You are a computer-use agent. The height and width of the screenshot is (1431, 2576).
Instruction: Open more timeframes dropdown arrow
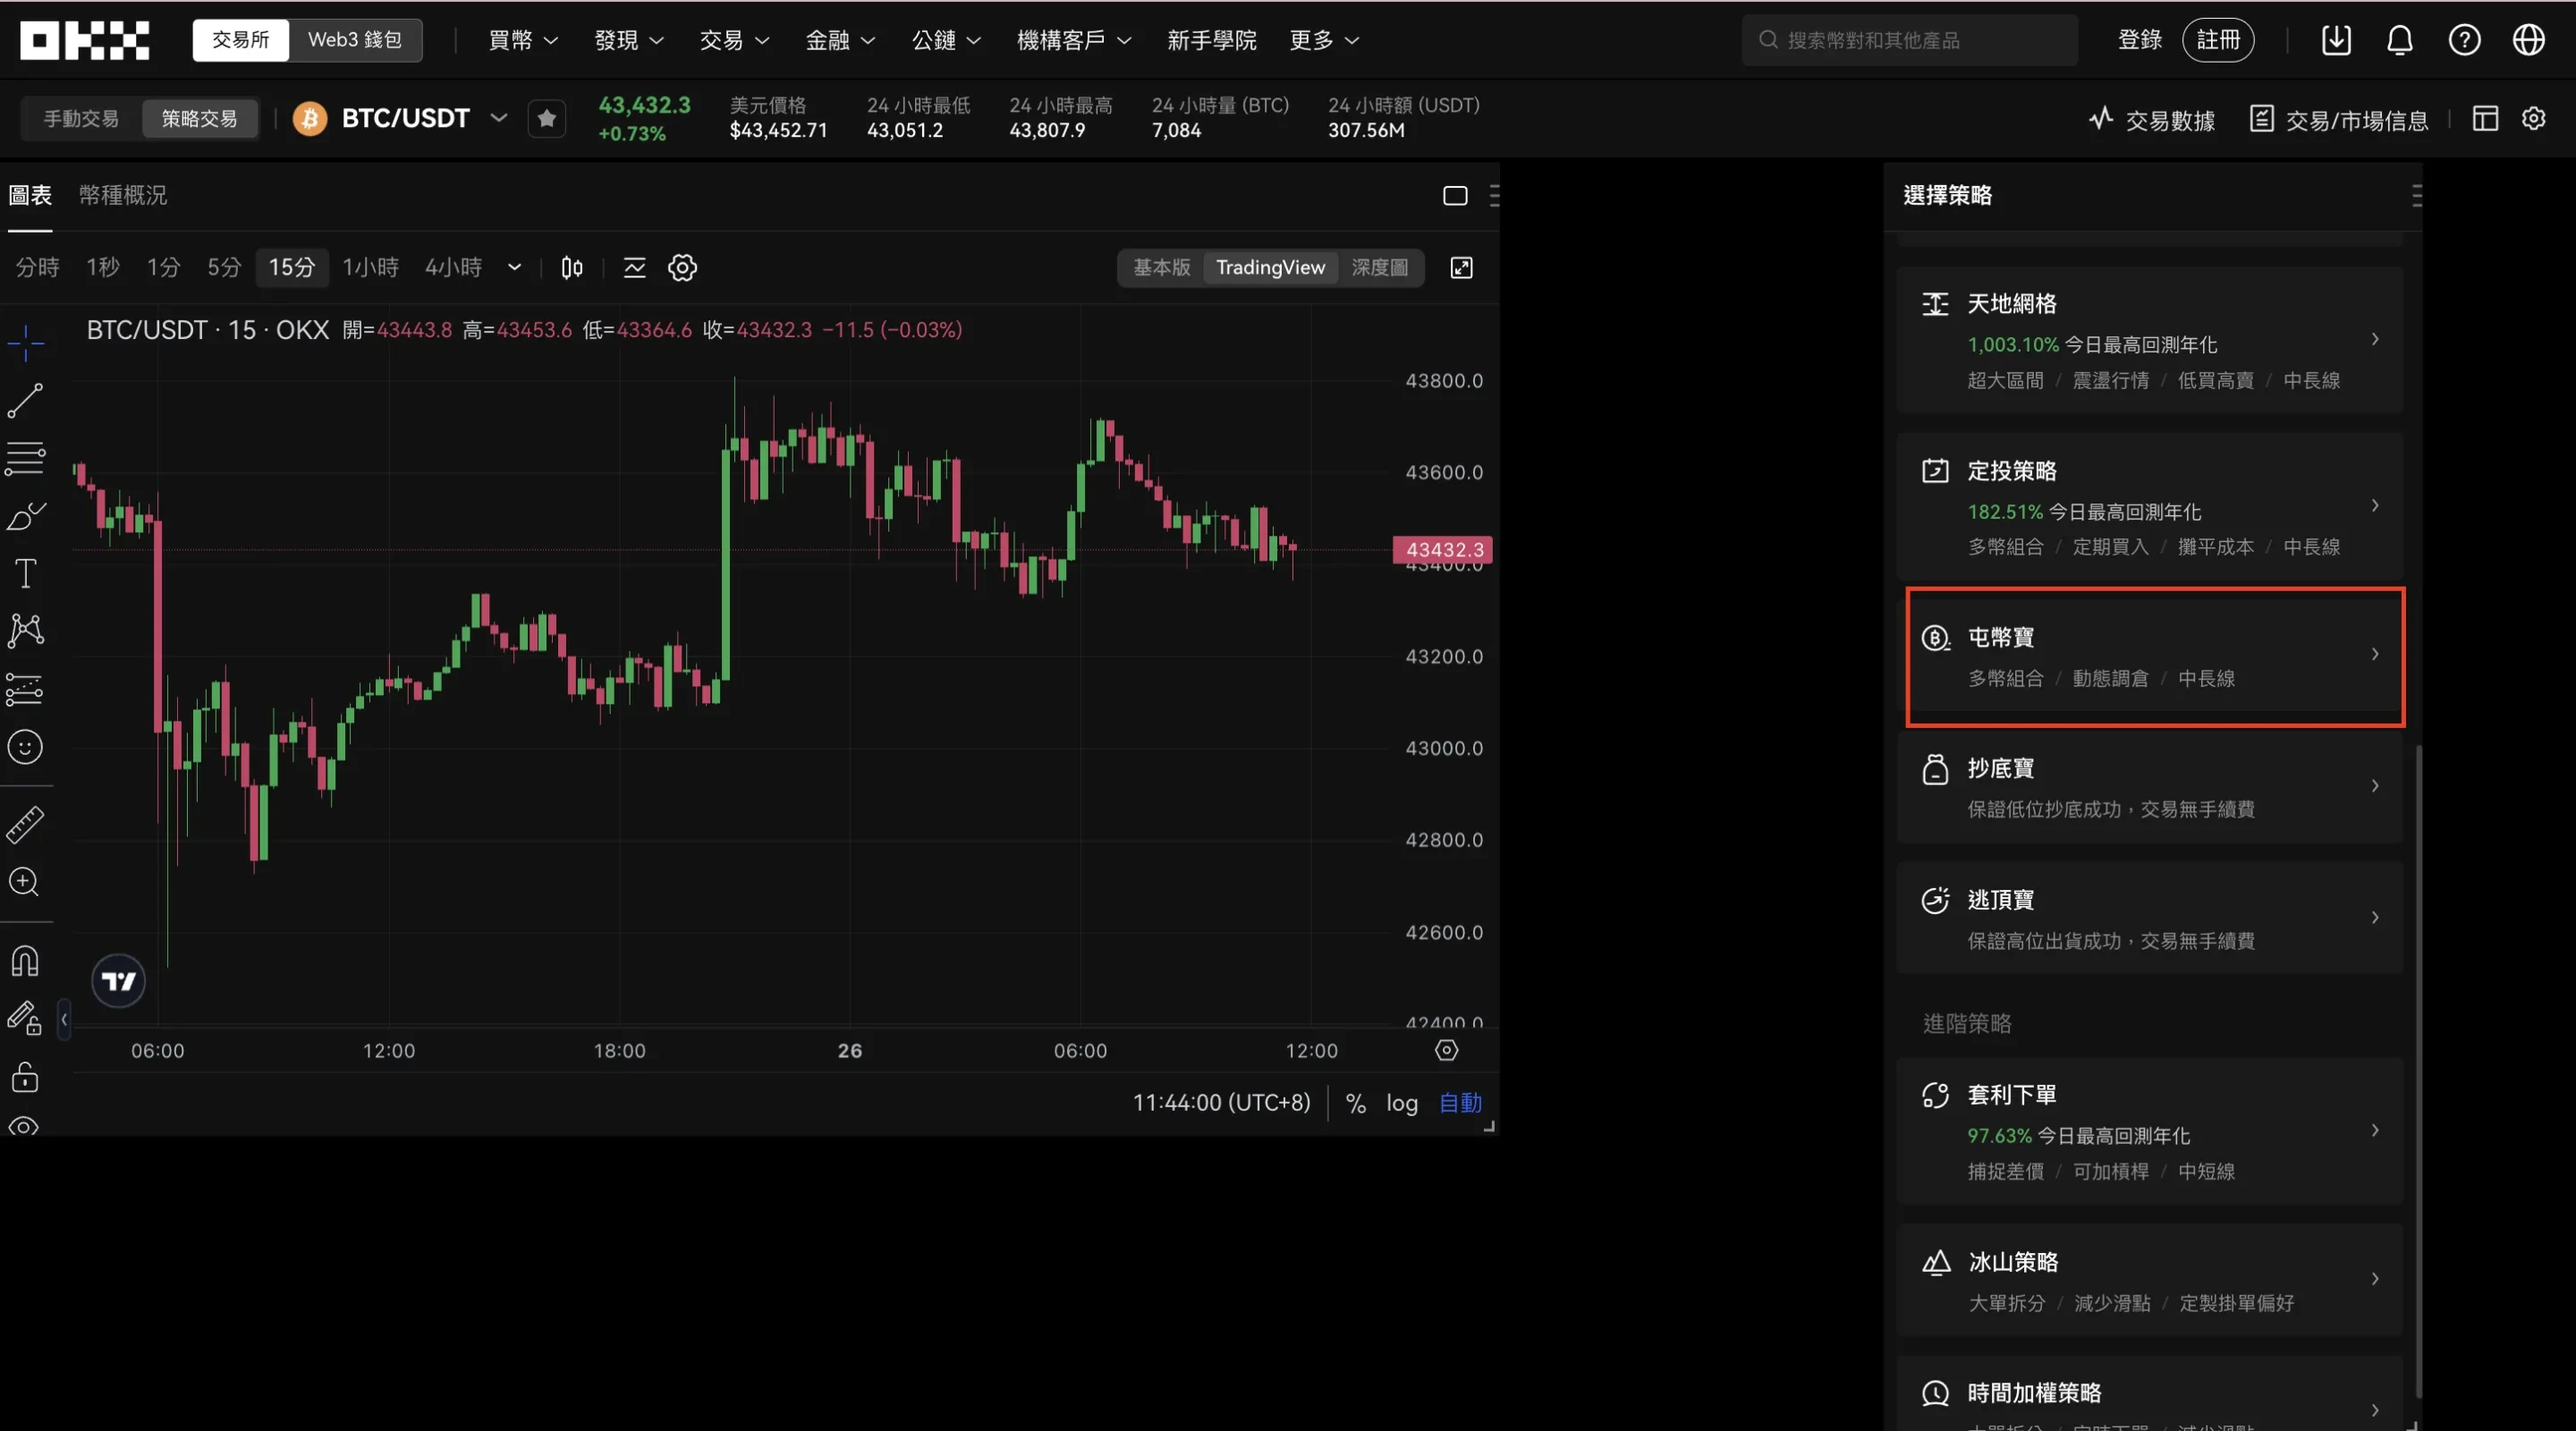514,268
